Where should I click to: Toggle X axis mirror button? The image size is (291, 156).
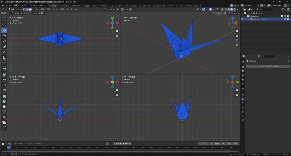[216, 13]
